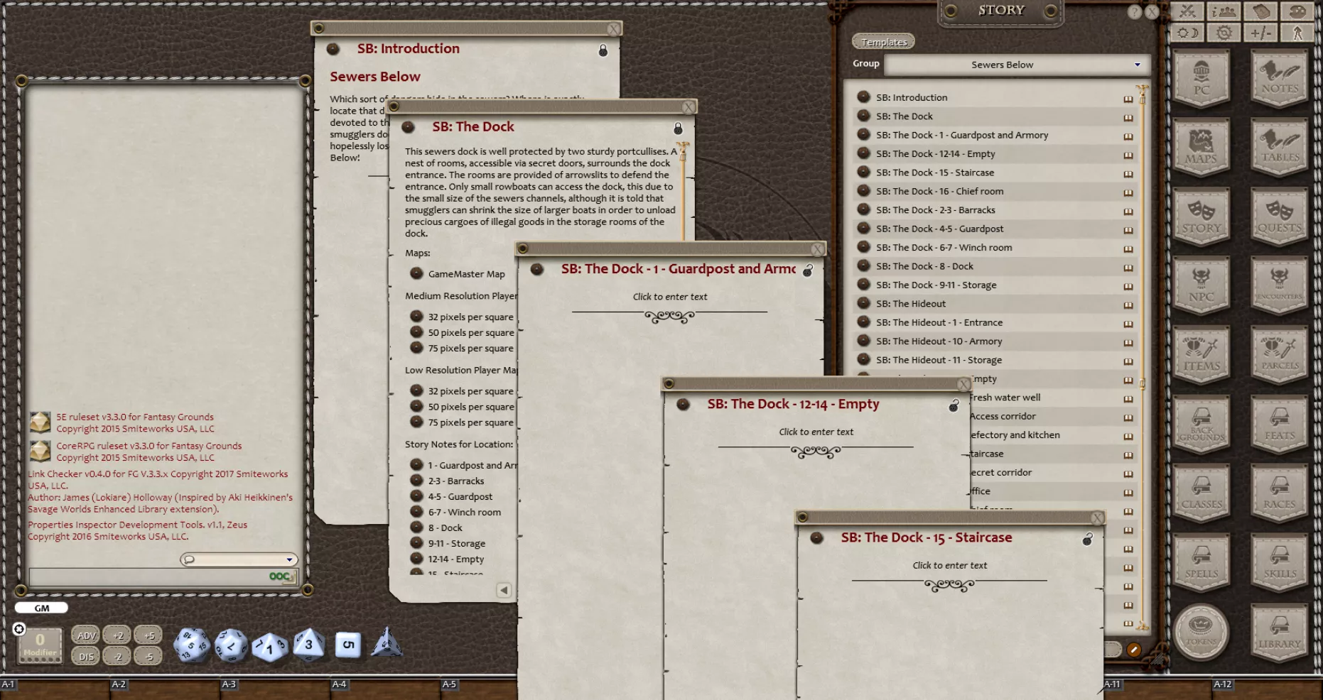Viewport: 1323px width, 700px height.
Task: Toggle lock on SB: The Dock window
Action: click(x=678, y=128)
